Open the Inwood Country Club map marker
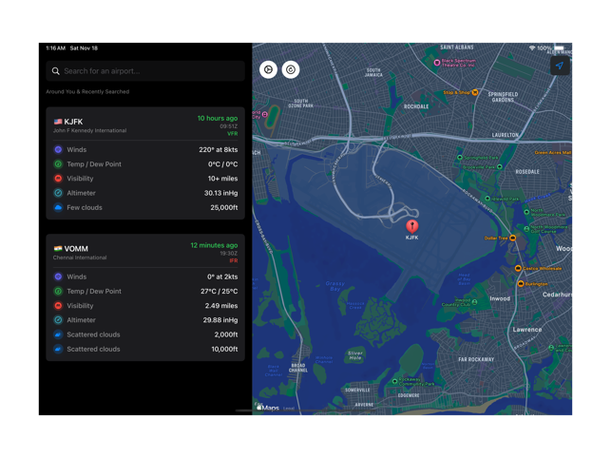Image resolution: width=611 pixels, height=458 pixels. (x=474, y=302)
